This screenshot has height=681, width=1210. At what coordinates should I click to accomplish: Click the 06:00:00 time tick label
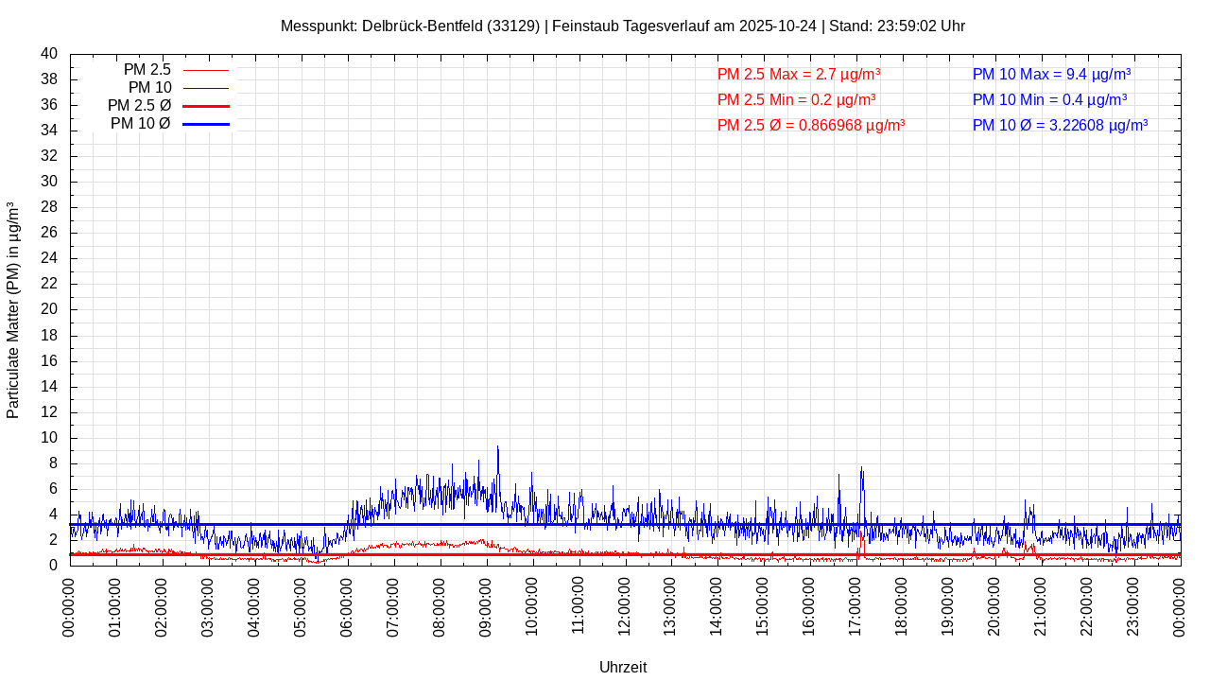[x=347, y=605]
